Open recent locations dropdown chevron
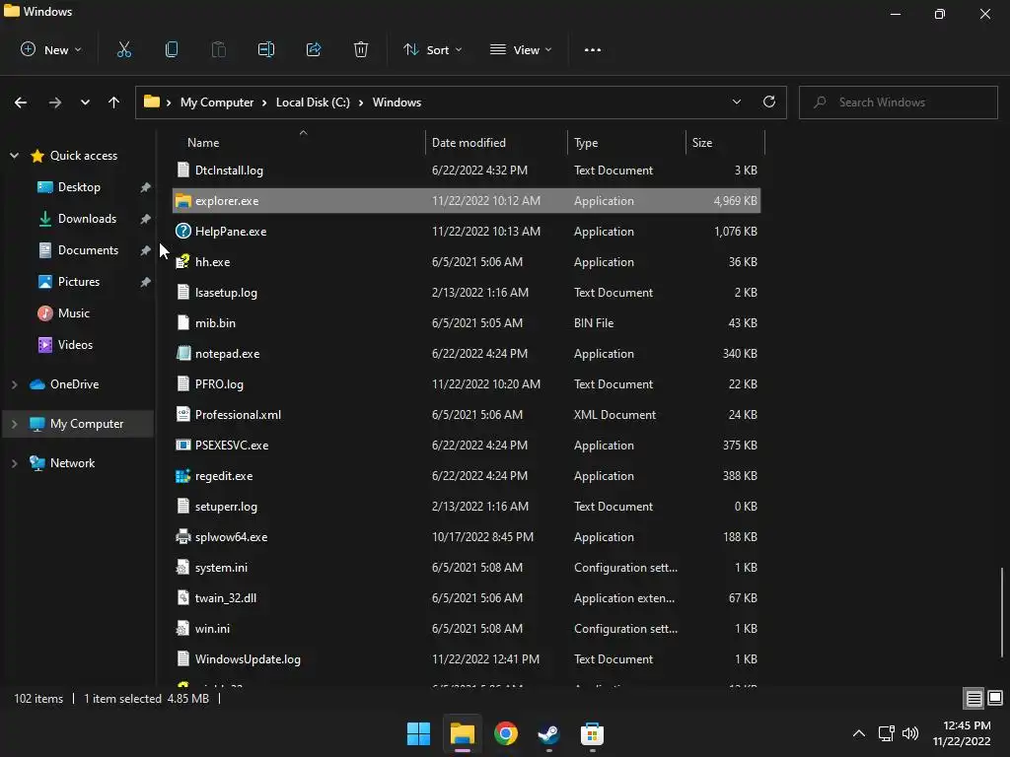 (85, 103)
